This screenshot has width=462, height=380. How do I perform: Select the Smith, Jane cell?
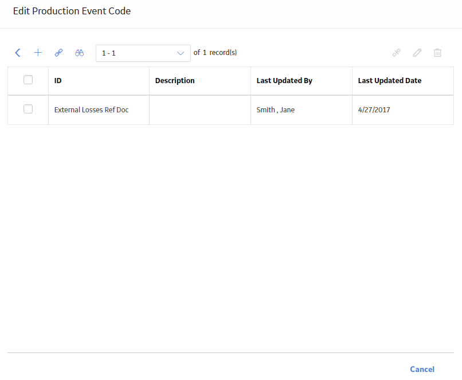[x=276, y=110]
